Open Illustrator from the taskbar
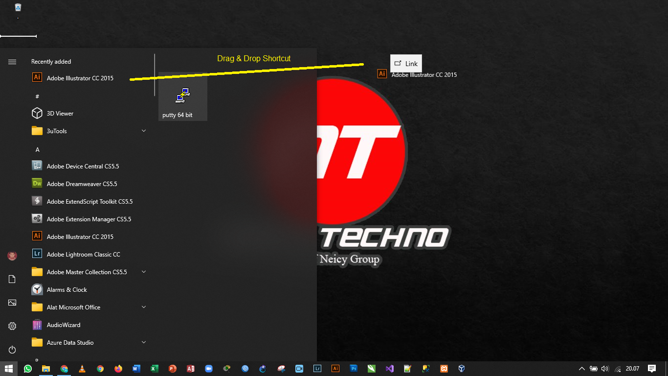Image resolution: width=668 pixels, height=376 pixels. coord(335,369)
